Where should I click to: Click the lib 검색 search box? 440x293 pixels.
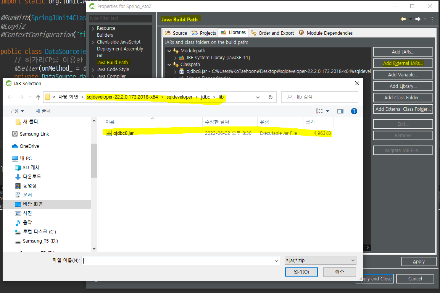(x=320, y=97)
